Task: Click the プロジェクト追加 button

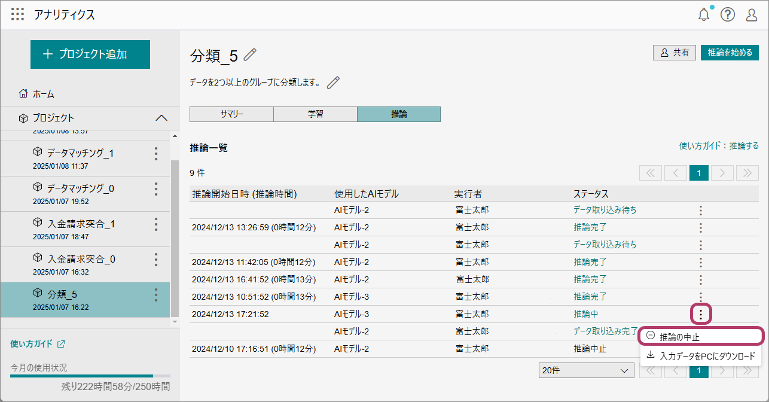Action: (x=90, y=54)
